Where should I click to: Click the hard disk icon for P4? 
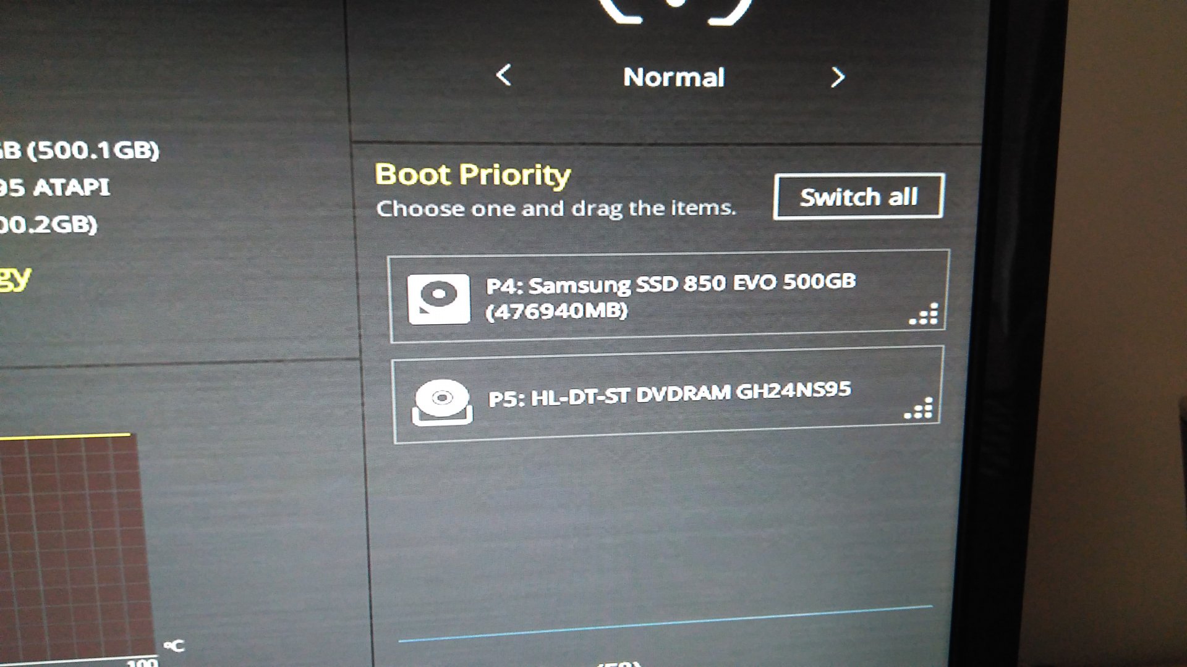(438, 299)
